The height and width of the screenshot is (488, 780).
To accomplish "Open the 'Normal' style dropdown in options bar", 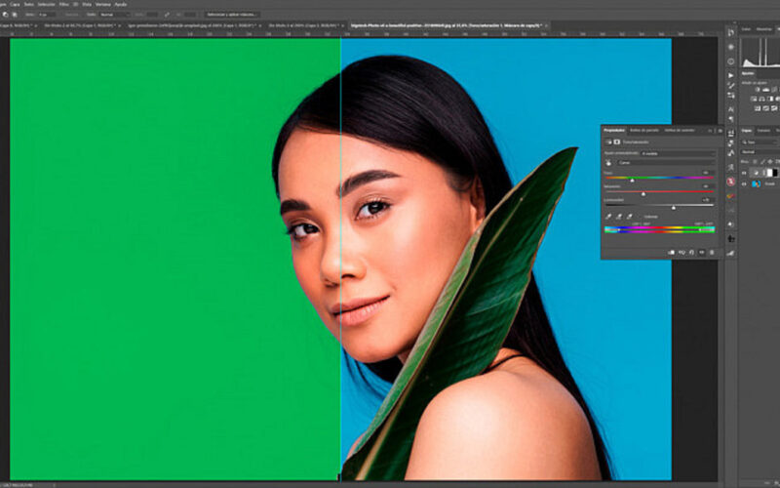I will [115, 15].
